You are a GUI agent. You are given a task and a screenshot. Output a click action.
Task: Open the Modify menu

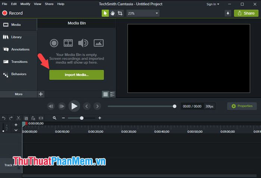[x=25, y=4]
